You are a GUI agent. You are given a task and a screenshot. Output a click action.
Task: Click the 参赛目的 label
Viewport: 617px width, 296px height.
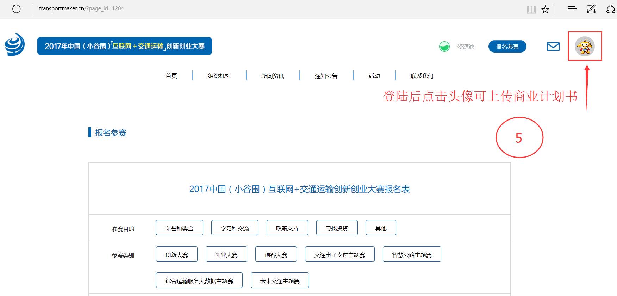123,229
